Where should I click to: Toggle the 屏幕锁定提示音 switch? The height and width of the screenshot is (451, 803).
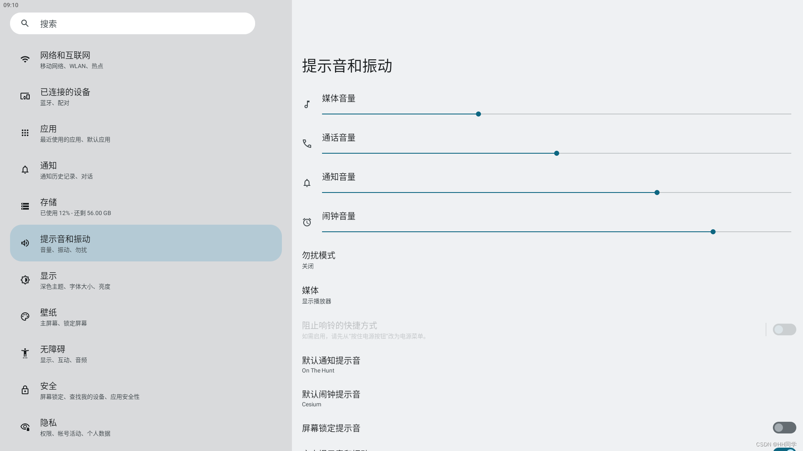(x=784, y=428)
